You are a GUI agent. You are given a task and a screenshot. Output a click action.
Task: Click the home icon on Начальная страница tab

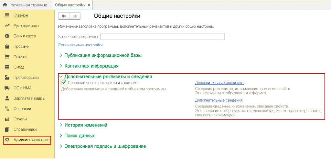tap(5, 5)
